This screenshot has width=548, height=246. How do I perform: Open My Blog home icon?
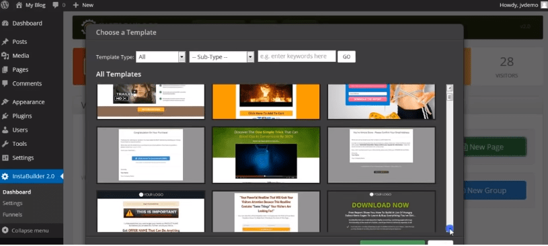[x=19, y=5]
